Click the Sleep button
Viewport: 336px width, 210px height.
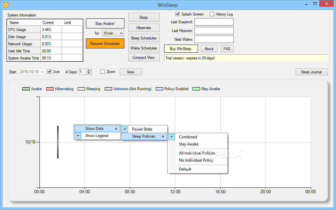(144, 17)
